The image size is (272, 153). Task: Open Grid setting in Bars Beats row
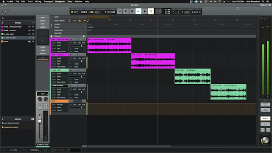69,21
